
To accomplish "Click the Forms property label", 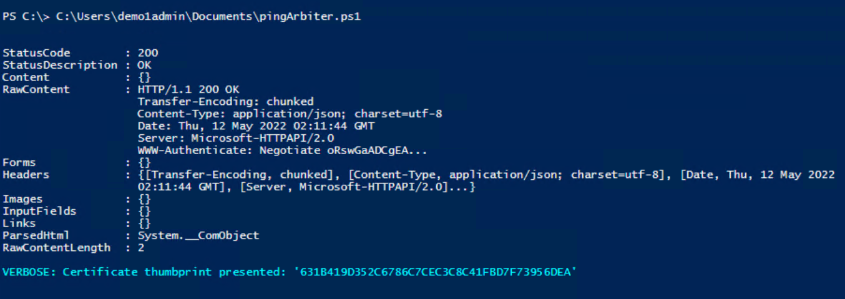I will point(19,162).
